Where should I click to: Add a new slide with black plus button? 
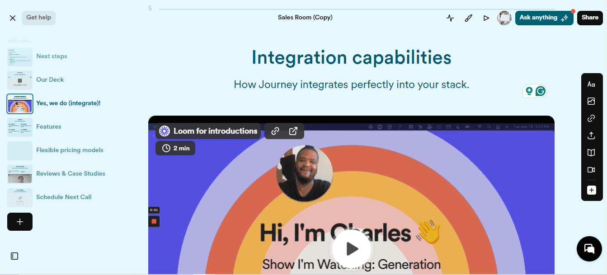(x=20, y=222)
